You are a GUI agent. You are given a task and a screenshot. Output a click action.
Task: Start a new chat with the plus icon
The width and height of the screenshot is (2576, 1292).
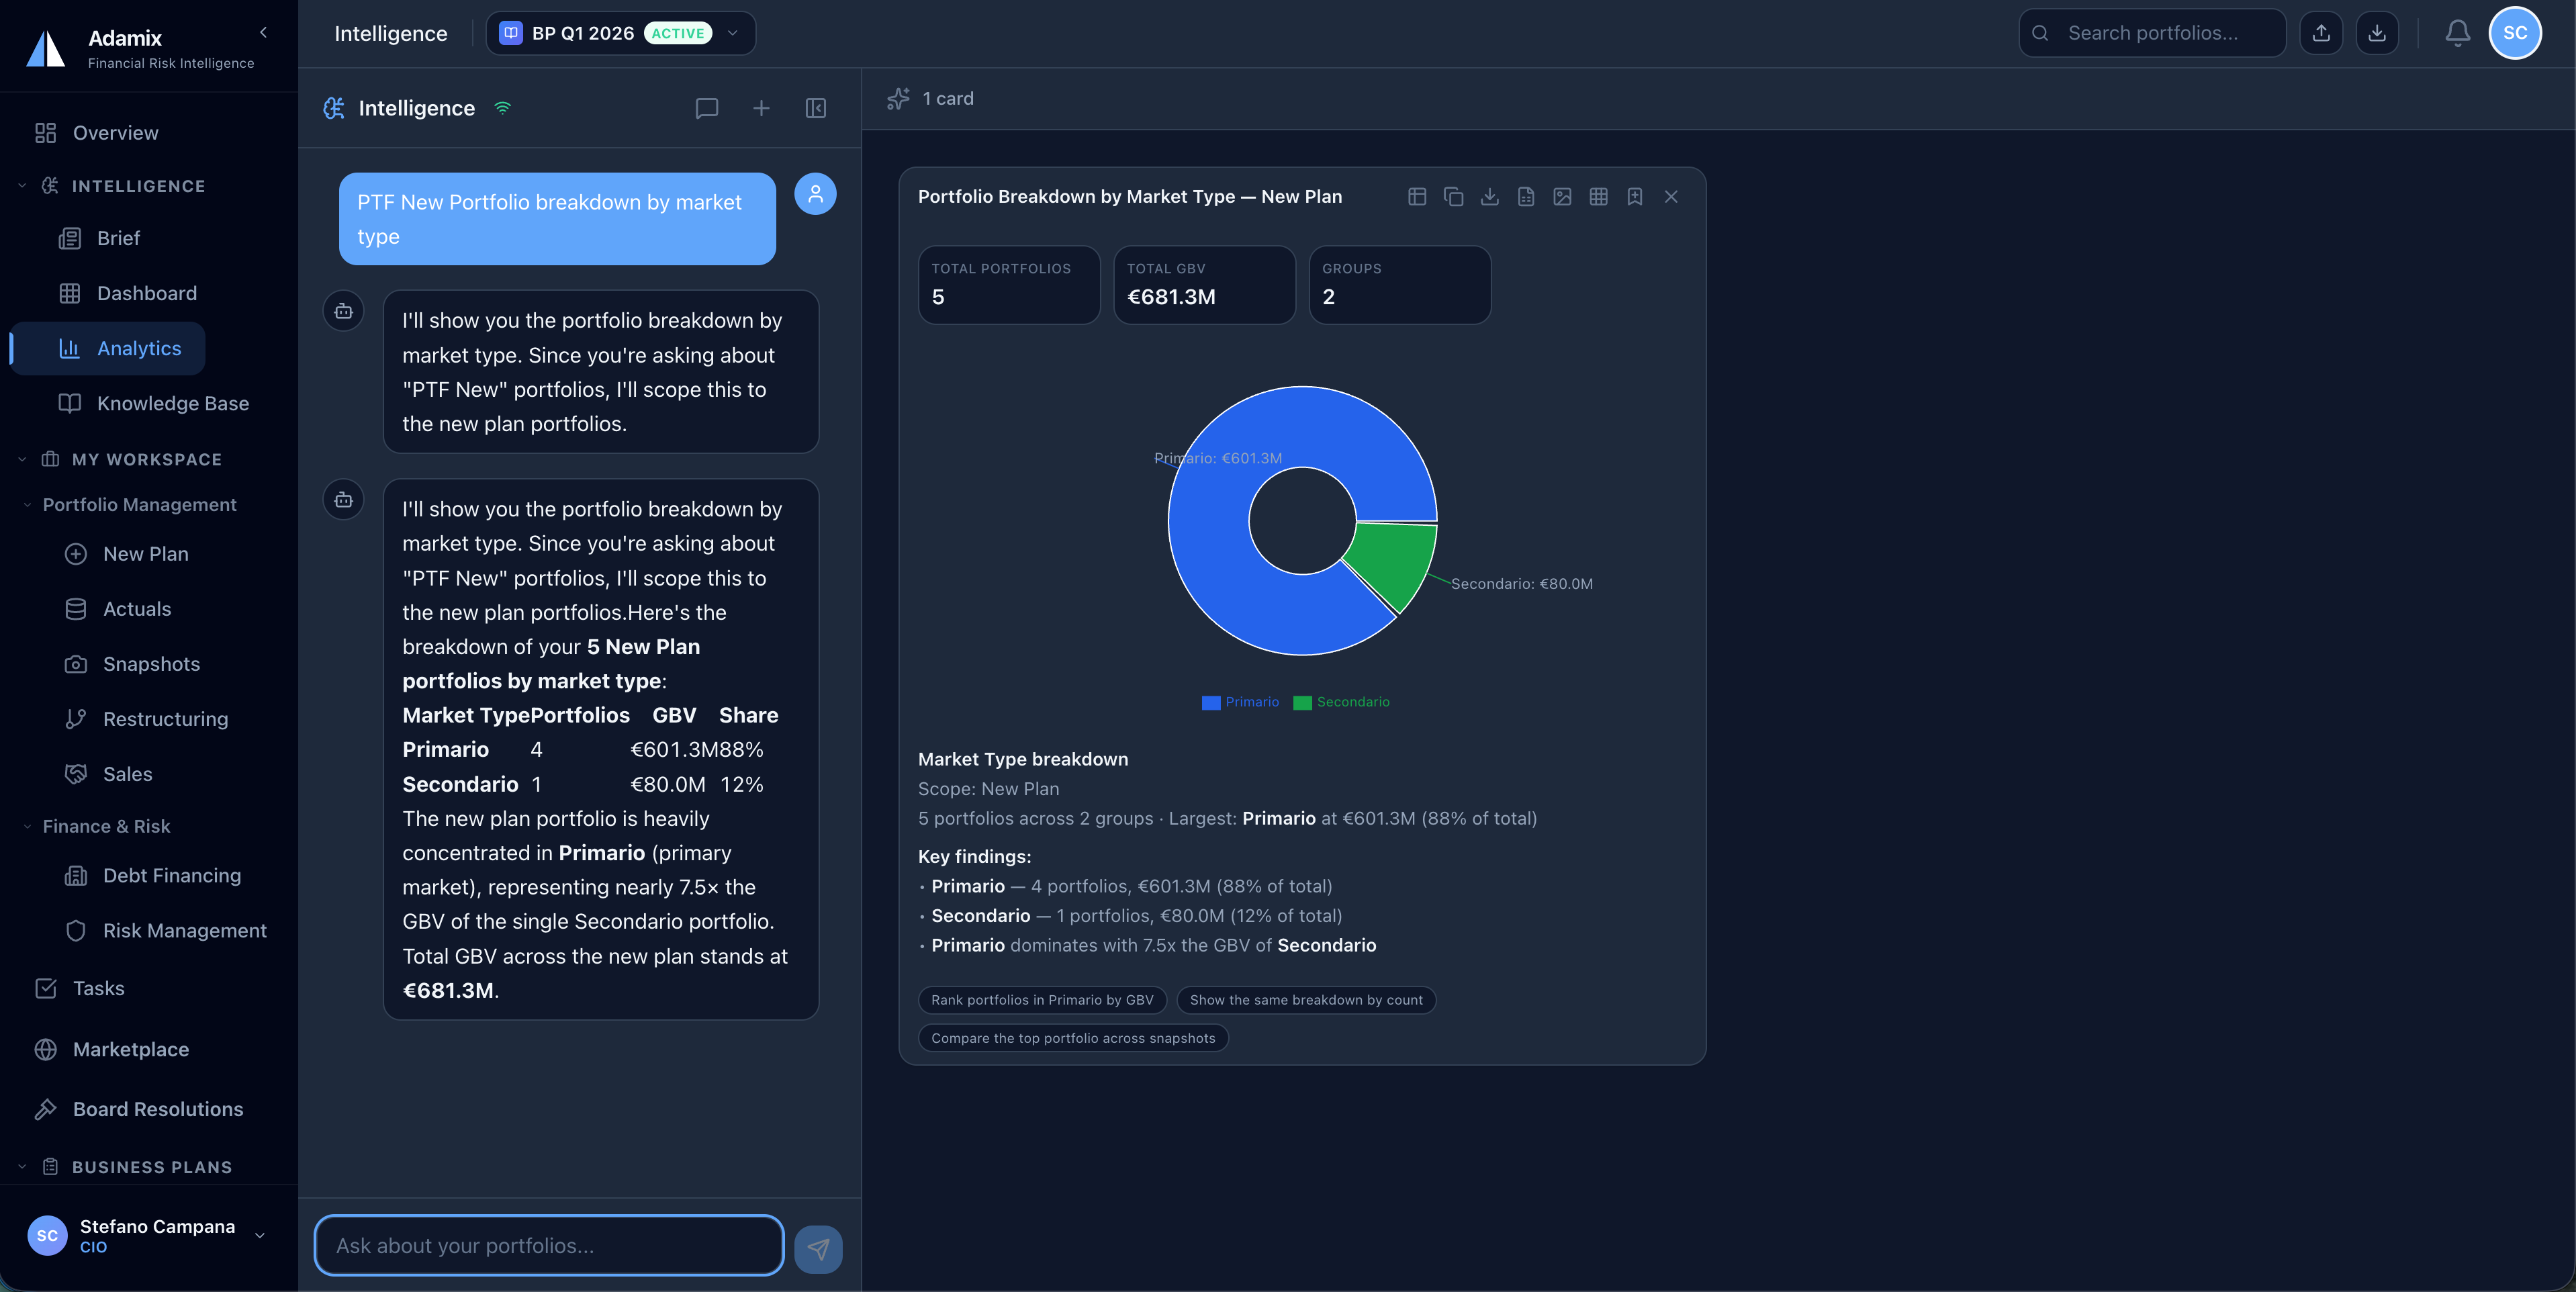761,108
